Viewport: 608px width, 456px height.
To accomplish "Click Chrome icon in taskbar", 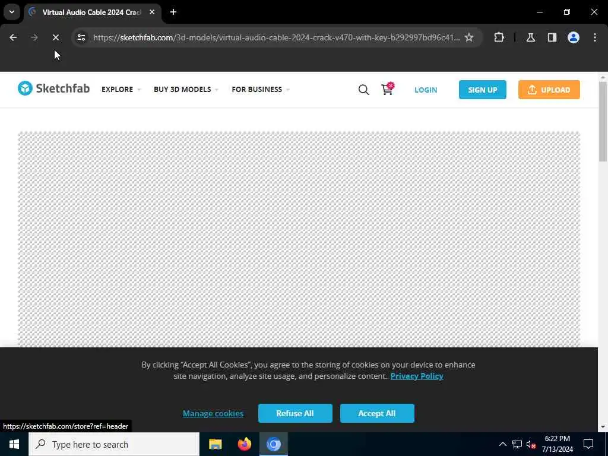I will pos(273,444).
